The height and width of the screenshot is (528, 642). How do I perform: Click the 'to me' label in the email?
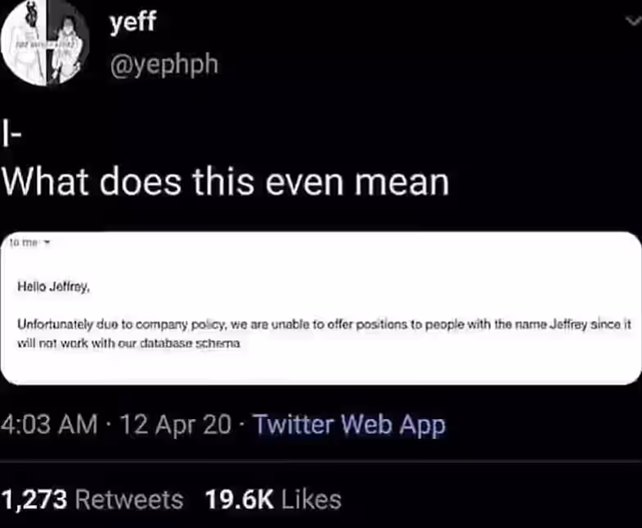pos(25,242)
